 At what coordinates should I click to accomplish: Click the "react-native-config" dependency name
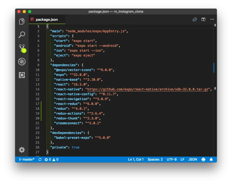tap(74, 94)
